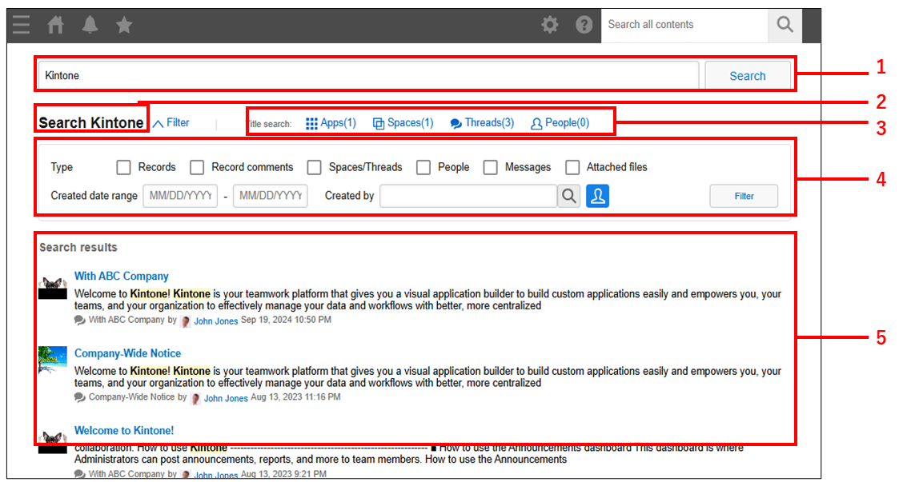Viewport: 907px width, 482px height.
Task: Click the start date MM/DD/YYYY field
Action: (x=180, y=195)
